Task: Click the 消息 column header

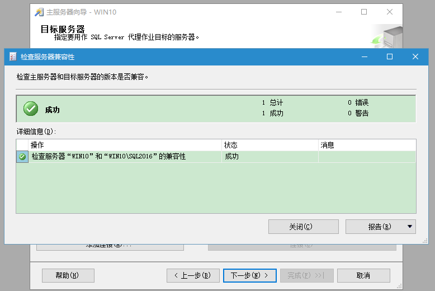Action: click(x=366, y=145)
